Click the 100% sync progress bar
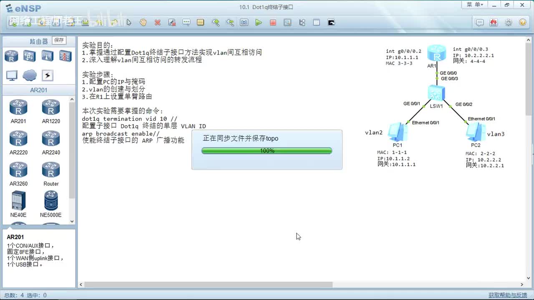 (x=267, y=151)
